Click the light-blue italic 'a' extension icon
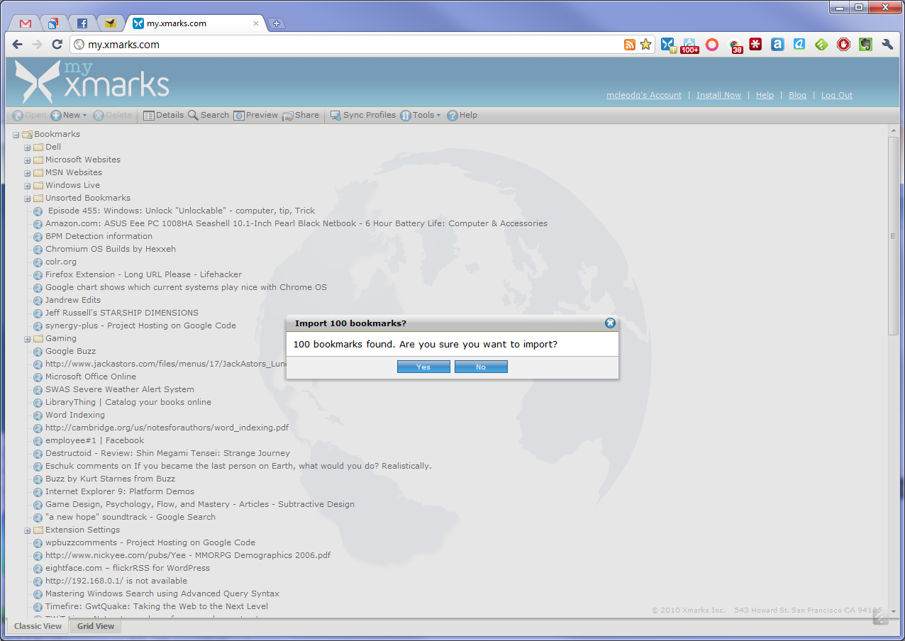905x641 pixels. [799, 45]
